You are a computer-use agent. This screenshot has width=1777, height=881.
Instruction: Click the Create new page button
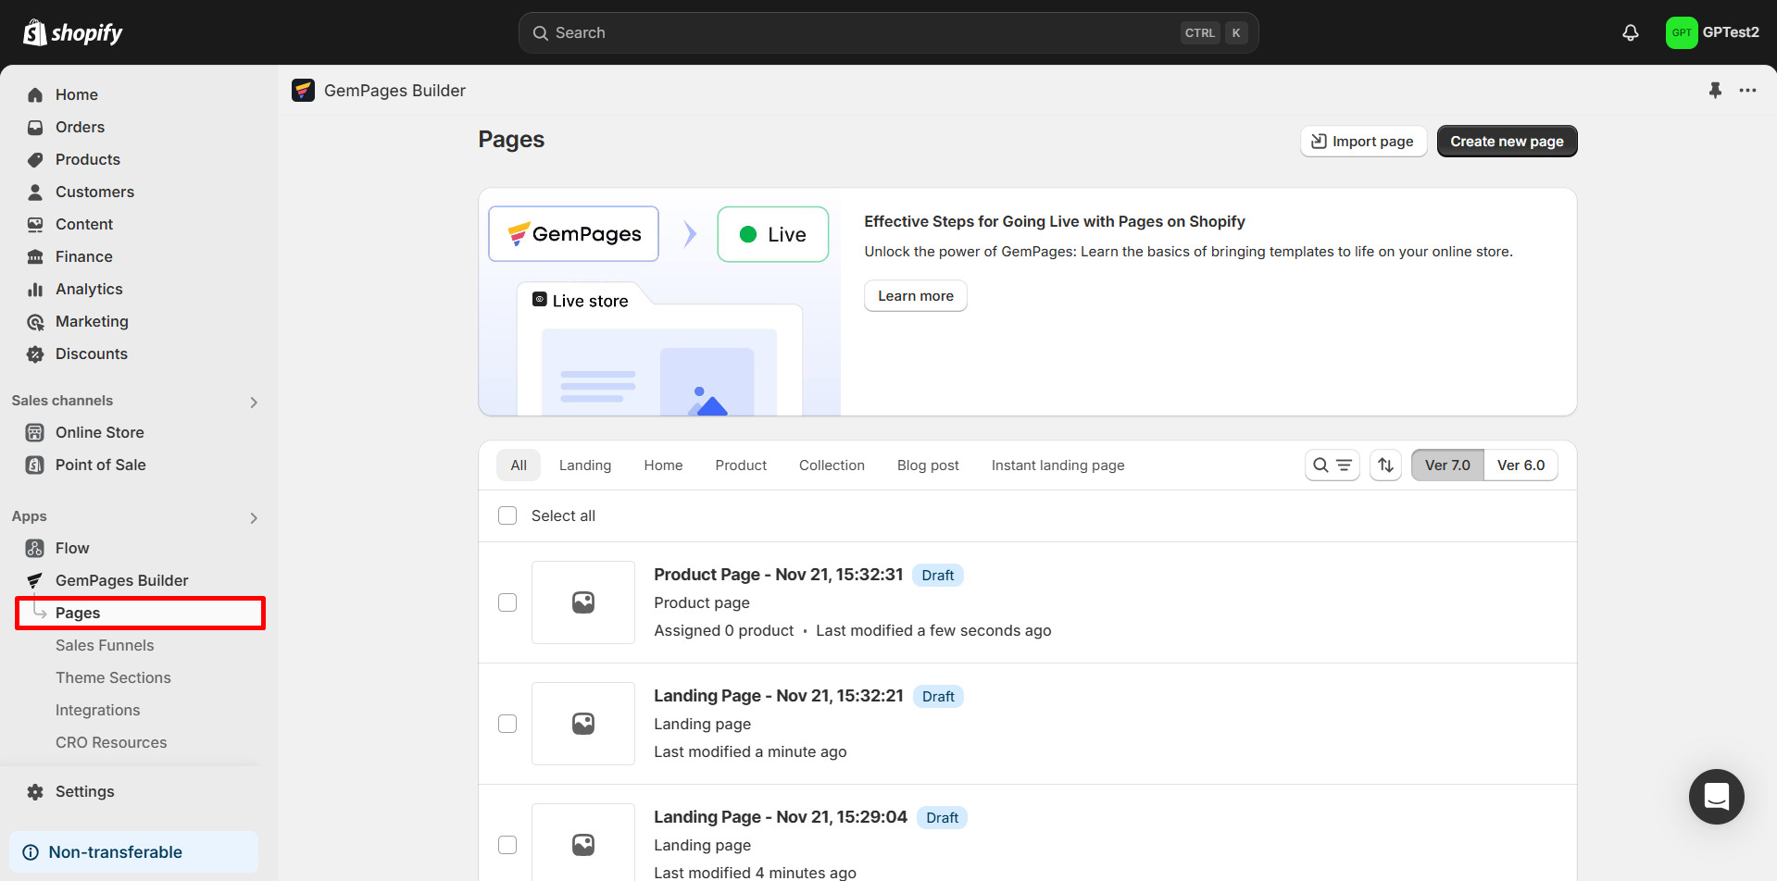(x=1506, y=142)
